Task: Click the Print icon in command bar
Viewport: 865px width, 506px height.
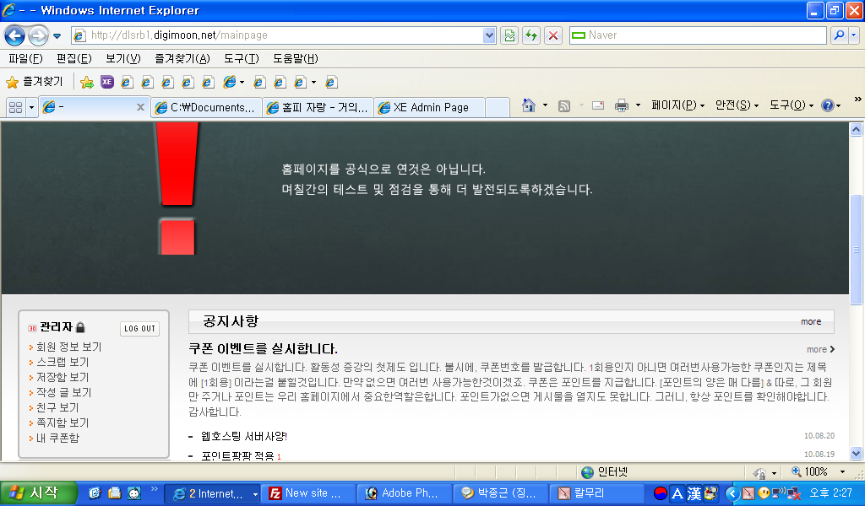Action: [622, 105]
